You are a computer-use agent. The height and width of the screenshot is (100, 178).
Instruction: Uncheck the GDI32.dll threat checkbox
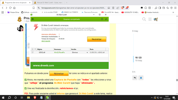point(33,52)
